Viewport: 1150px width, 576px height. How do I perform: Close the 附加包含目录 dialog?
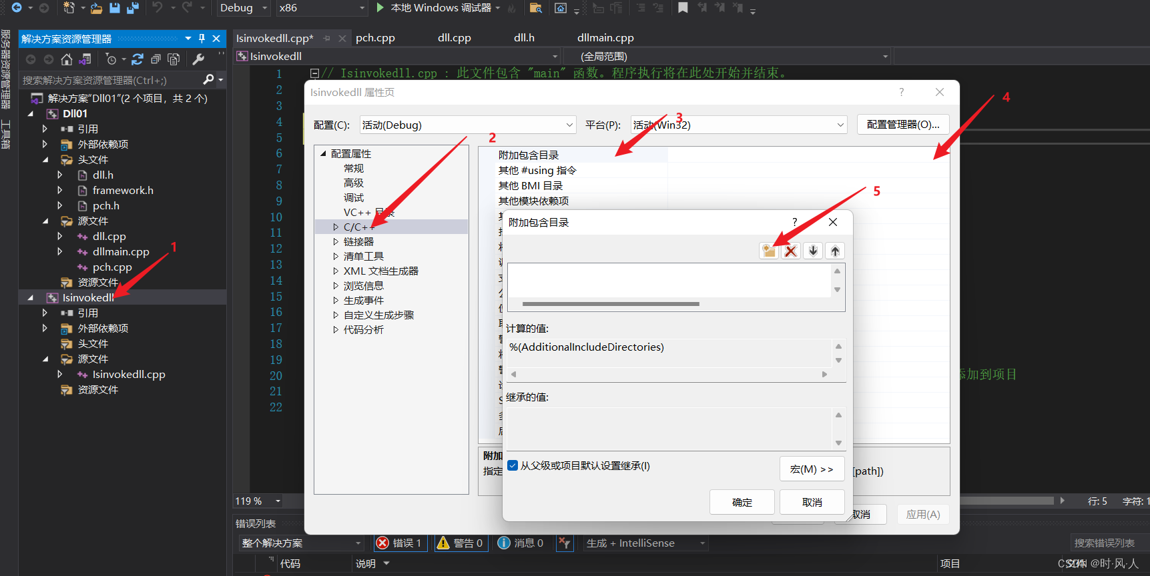[833, 222]
